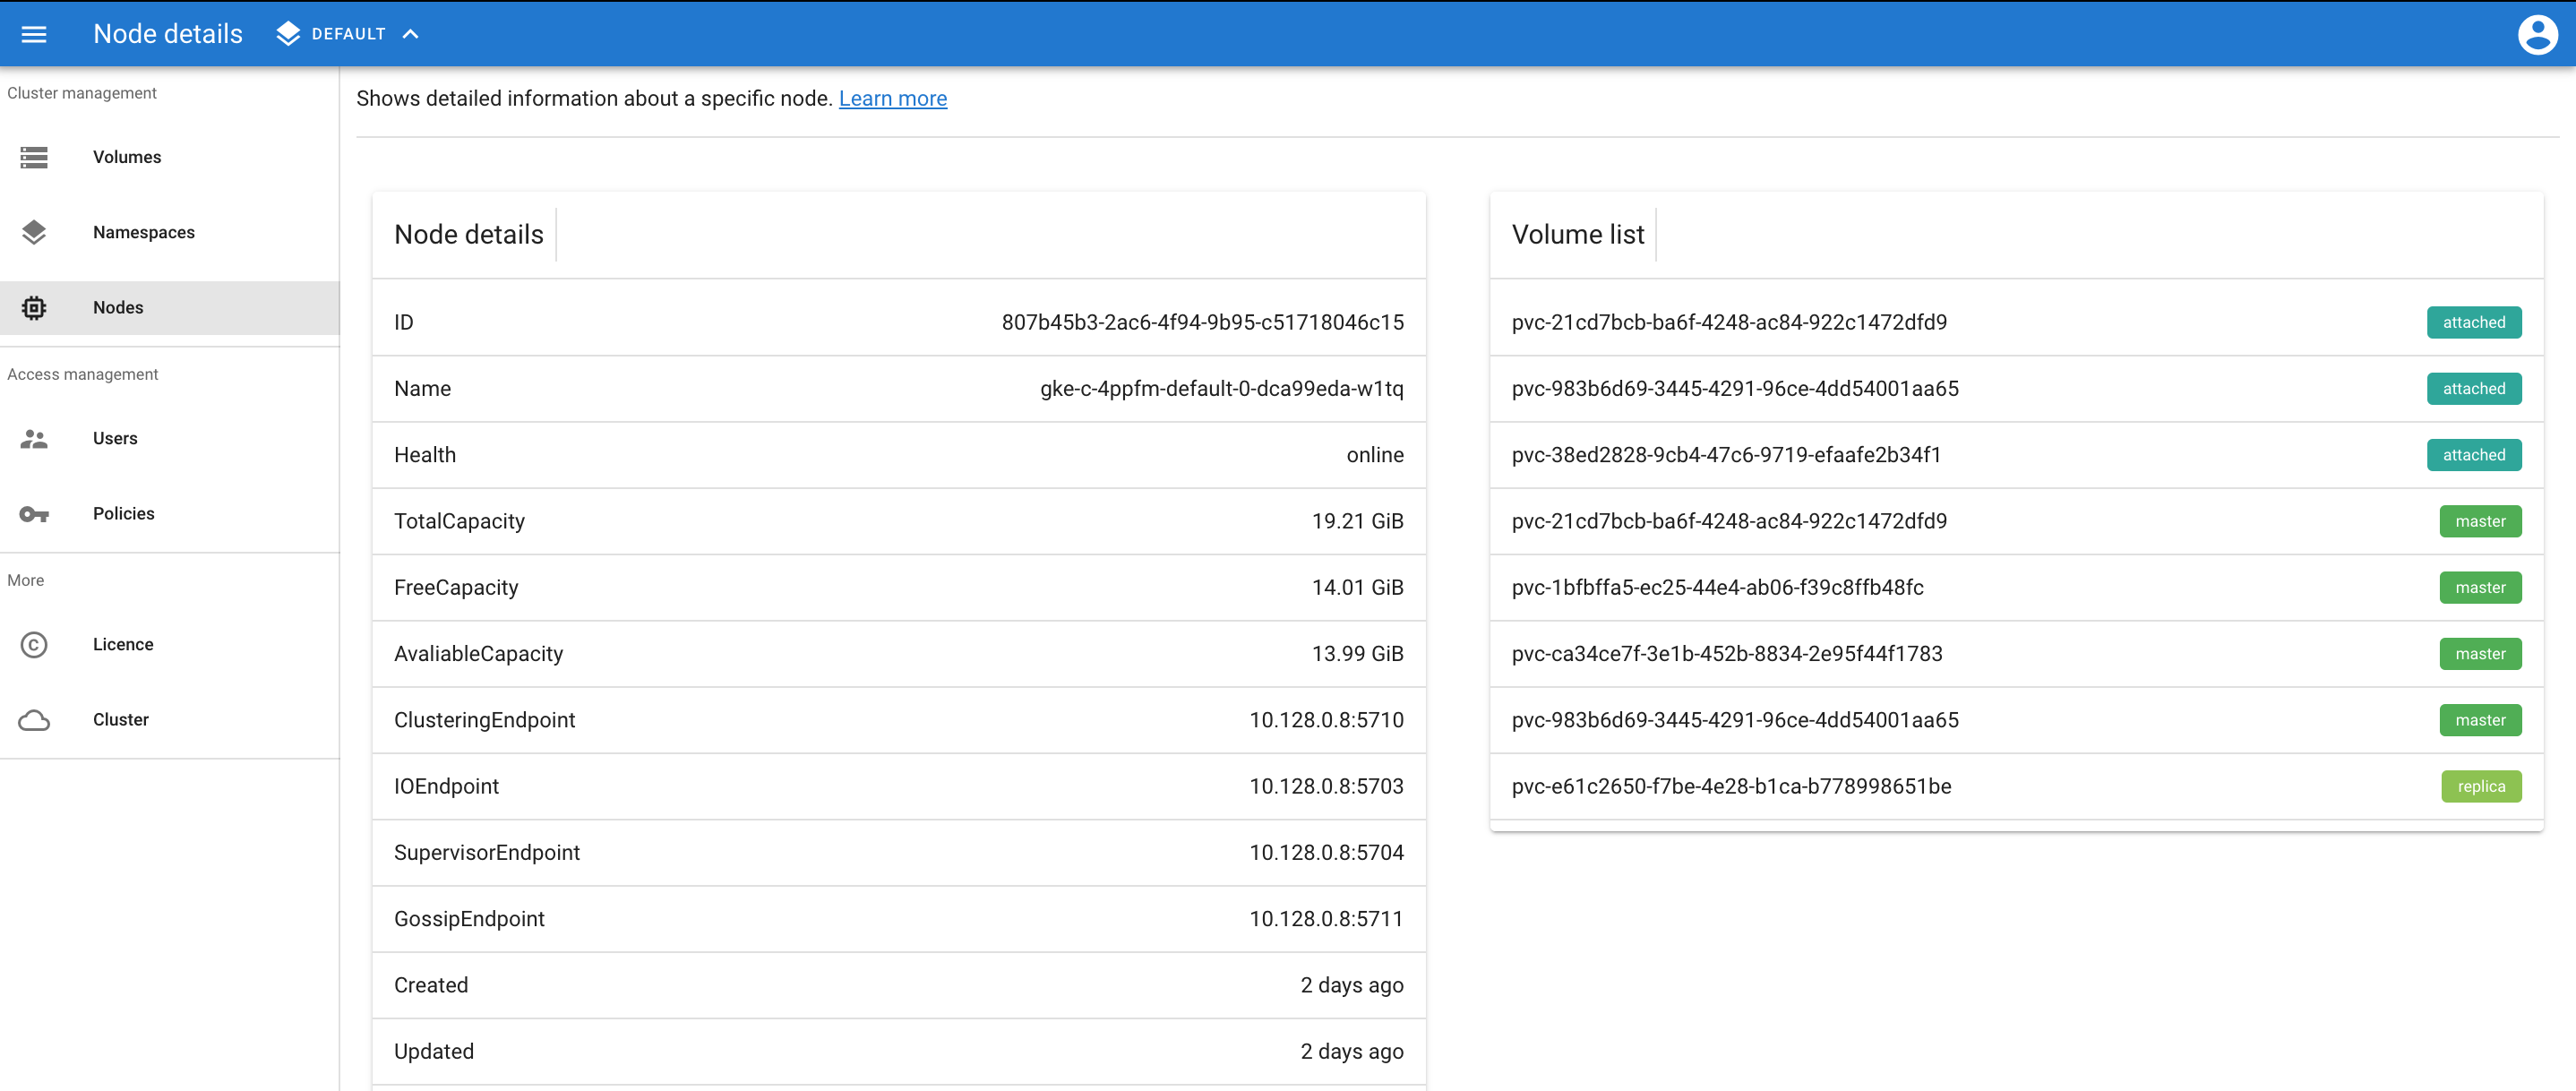2576x1091 pixels.
Task: Click GossipEndpoint value 10.128.0.8:5711
Action: point(1326,919)
